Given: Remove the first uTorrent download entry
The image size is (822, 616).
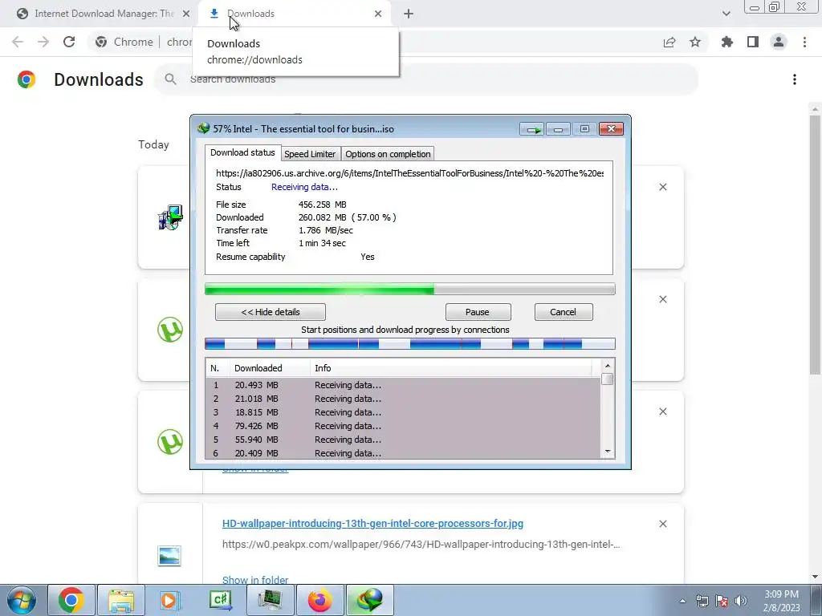Looking at the screenshot, I should pyautogui.click(x=662, y=299).
